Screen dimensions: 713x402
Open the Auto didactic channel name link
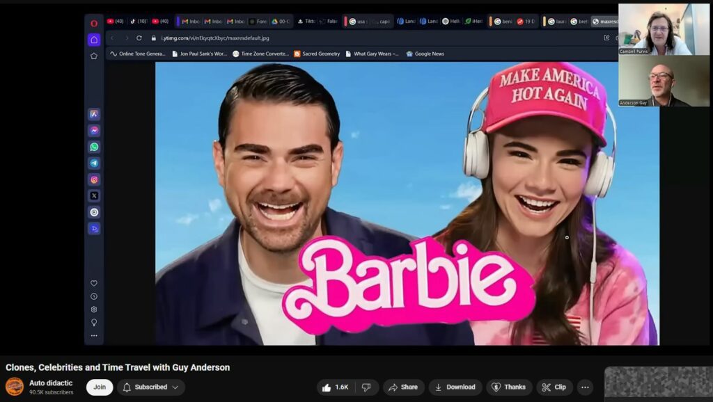51,383
